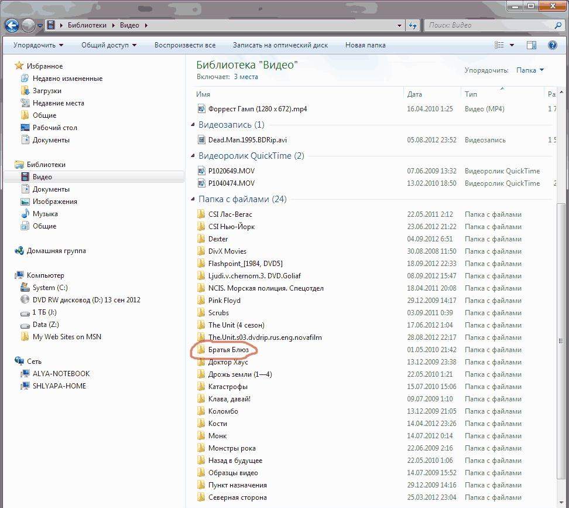This screenshot has height=508, width=569.
Task: Collapse the Папка с файлами group
Action: coord(193,199)
